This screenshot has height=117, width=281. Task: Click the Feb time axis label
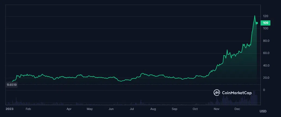point(28,109)
